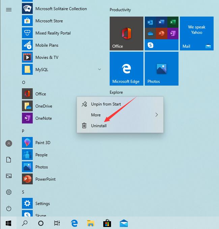Launch PowerPoint from app list

tap(45, 179)
